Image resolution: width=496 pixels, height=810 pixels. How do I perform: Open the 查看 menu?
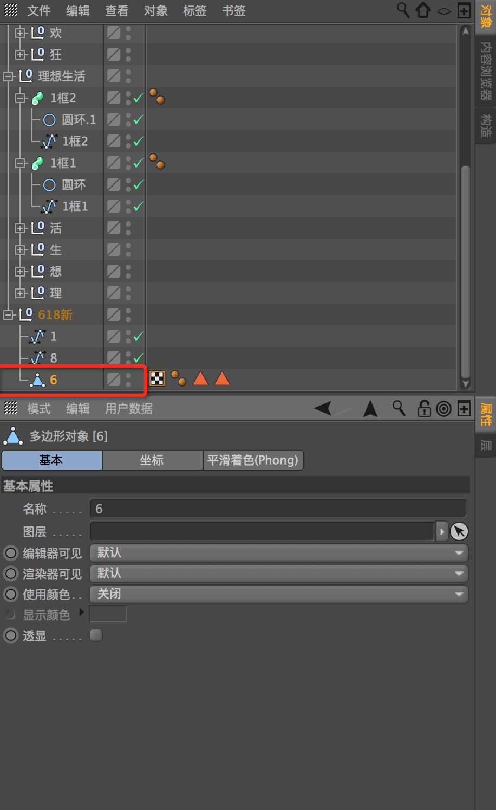point(117,10)
